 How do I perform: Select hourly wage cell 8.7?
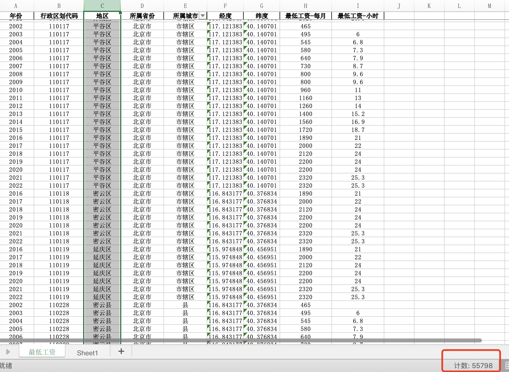click(x=358, y=66)
